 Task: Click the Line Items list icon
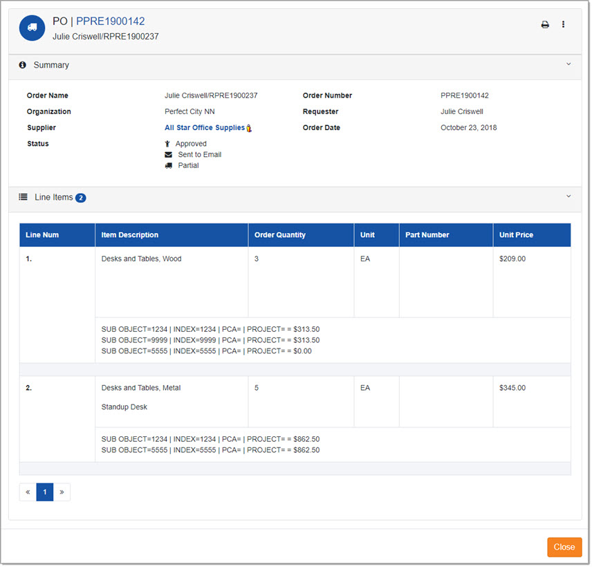coord(23,197)
